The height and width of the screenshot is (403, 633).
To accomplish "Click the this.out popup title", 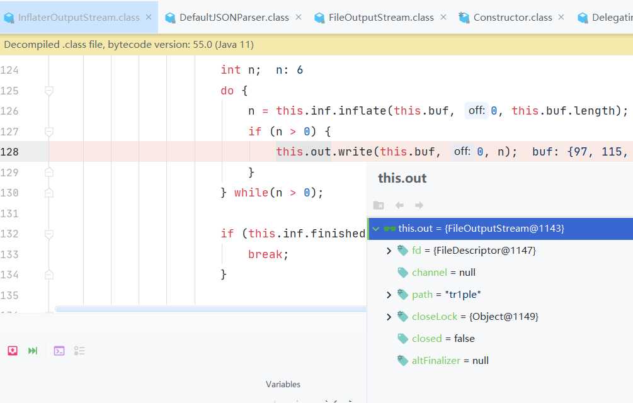I will [x=402, y=178].
